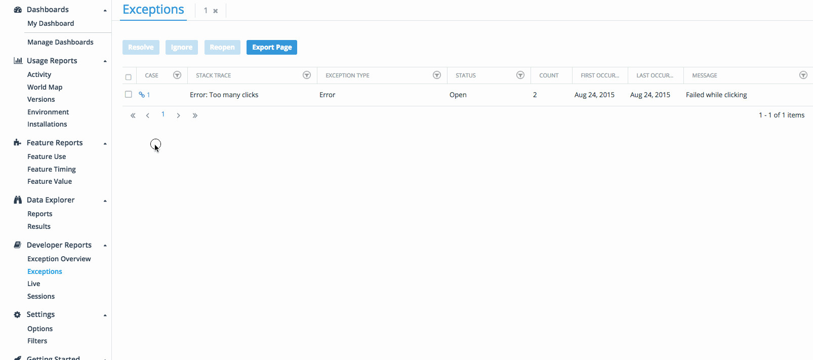Click the Dashboards gauge icon
This screenshot has width=813, height=360.
point(18,10)
